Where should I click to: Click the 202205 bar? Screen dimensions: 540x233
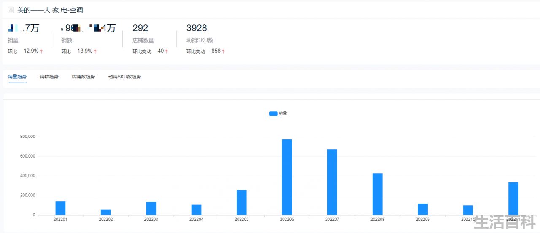[x=241, y=203]
